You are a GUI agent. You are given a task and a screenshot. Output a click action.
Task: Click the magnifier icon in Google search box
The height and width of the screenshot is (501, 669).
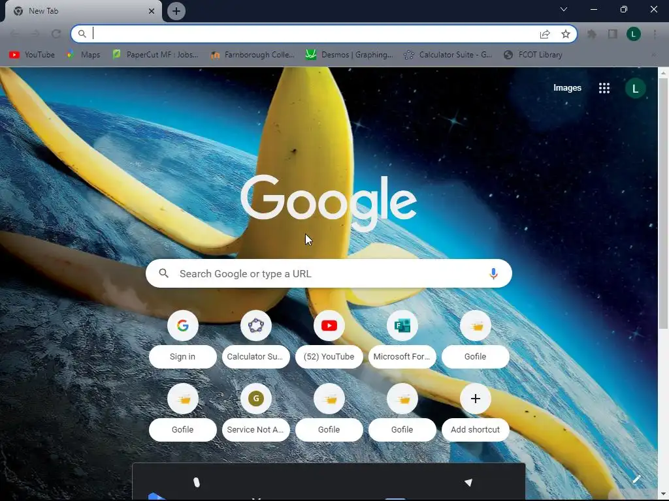click(x=164, y=273)
